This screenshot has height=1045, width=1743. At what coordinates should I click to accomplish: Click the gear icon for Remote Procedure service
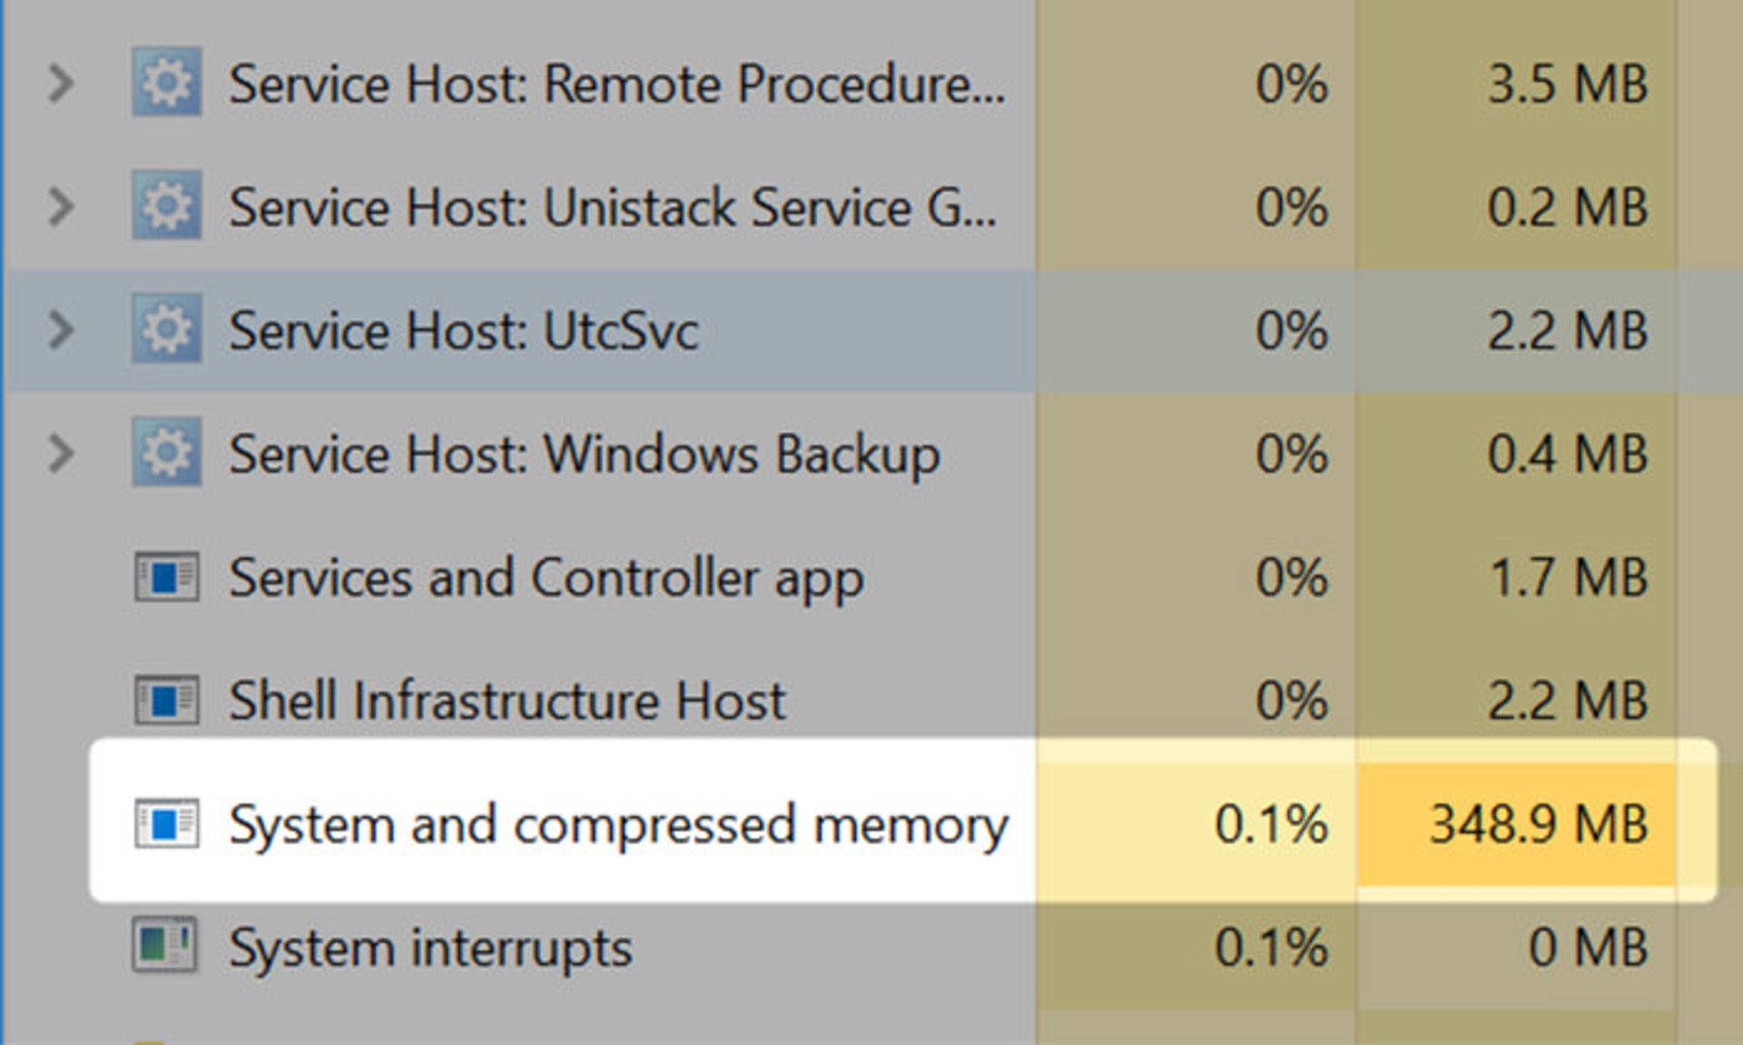tap(166, 83)
